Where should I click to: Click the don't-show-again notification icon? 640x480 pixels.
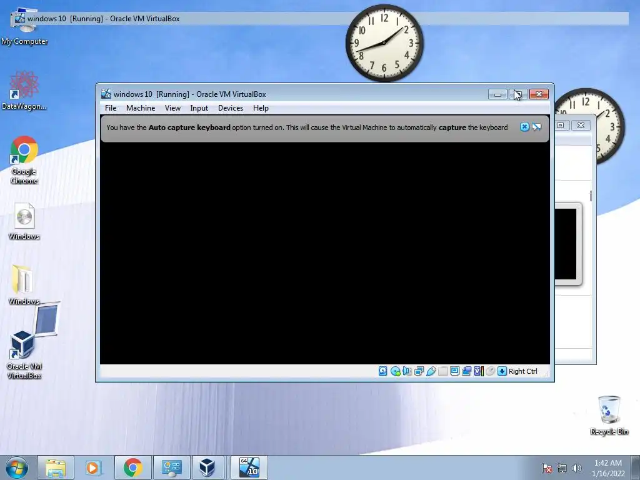click(x=537, y=127)
